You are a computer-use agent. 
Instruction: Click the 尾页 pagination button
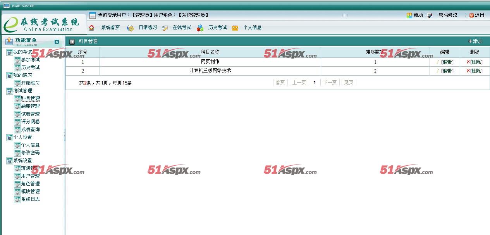coord(349,83)
